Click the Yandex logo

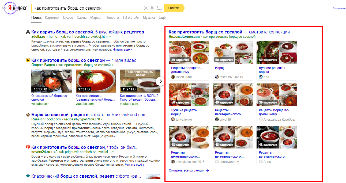15,8
